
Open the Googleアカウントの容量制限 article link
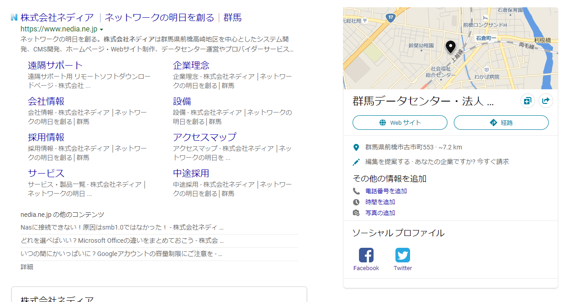pyautogui.click(x=121, y=254)
